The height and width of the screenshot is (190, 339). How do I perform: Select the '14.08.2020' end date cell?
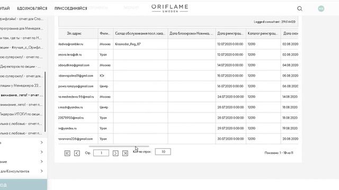click(290, 97)
